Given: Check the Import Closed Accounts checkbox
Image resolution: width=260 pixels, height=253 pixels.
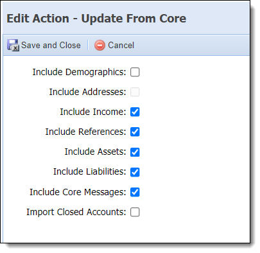Looking at the screenshot, I should tap(135, 212).
